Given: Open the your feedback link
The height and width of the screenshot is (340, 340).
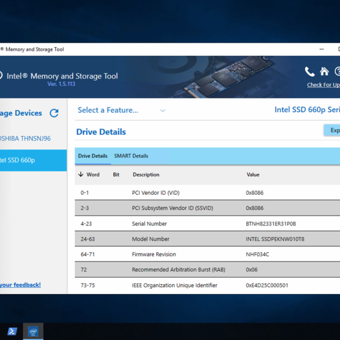Looking at the screenshot, I should 20,285.
